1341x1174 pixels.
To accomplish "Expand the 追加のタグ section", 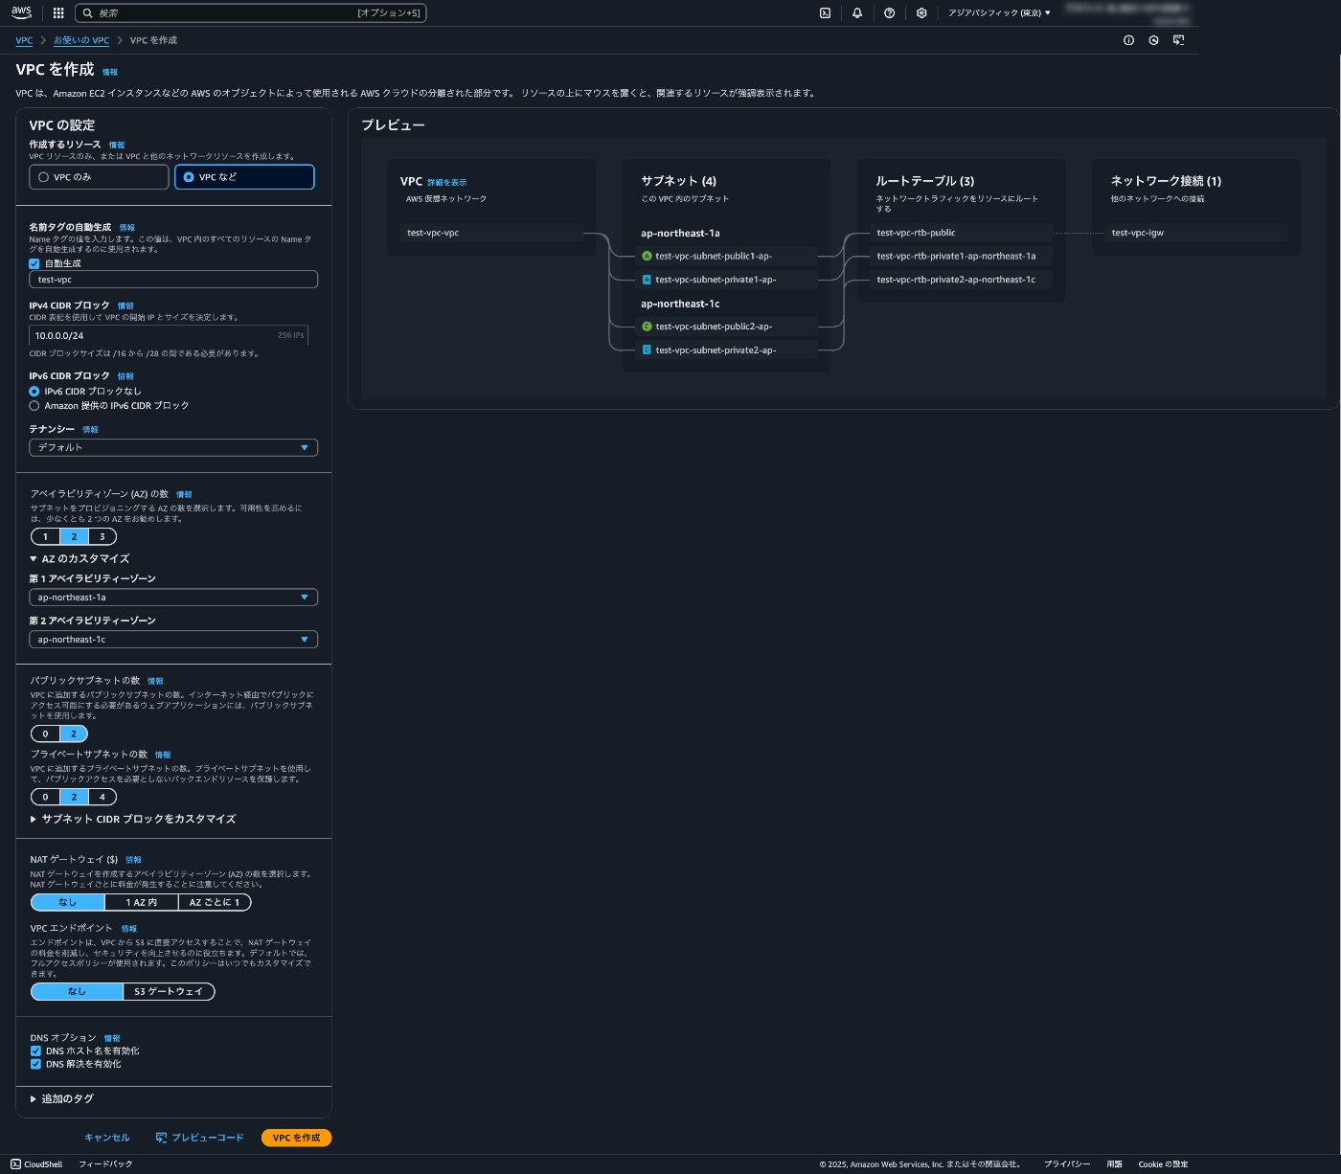I will pos(62,1098).
